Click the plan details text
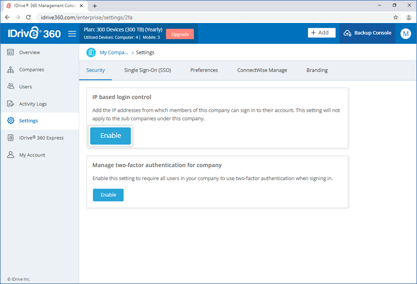Image resolution: width=417 pixels, height=284 pixels. click(123, 30)
